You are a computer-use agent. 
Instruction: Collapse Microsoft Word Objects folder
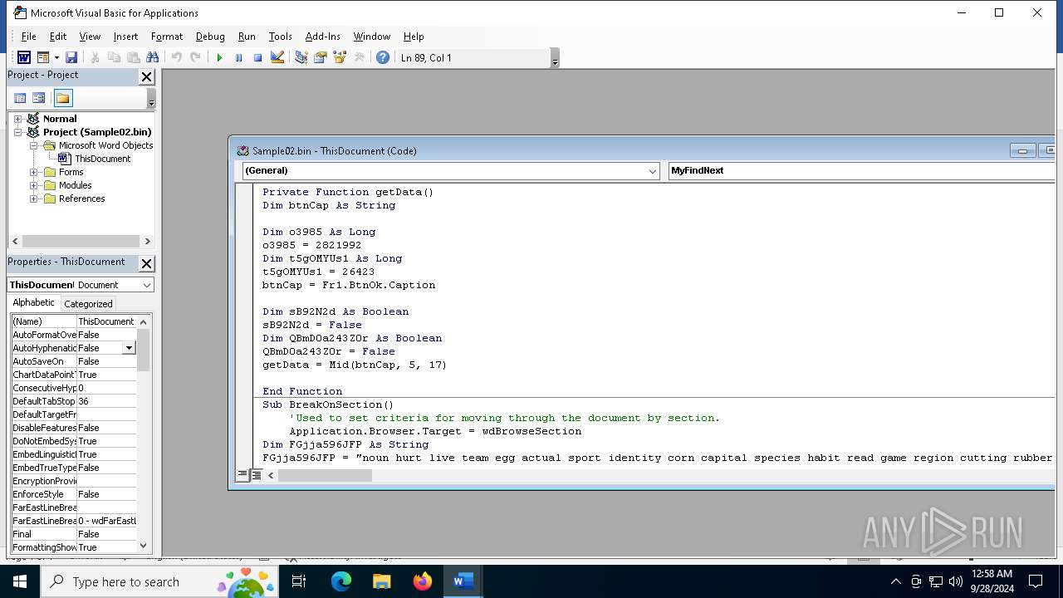click(x=34, y=145)
